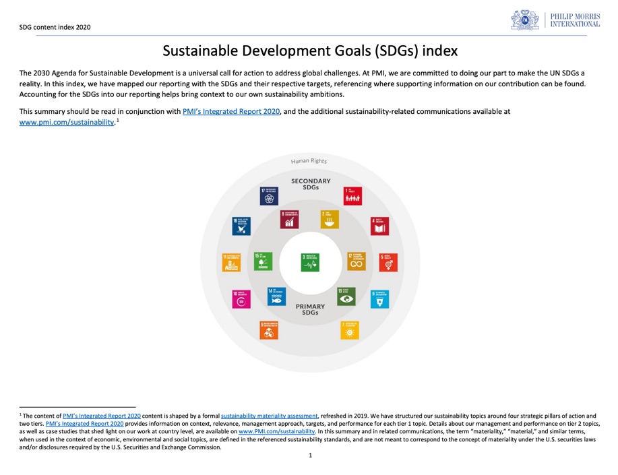Click the 'PRIMARY SDGs' label in the diagram
This screenshot has height=475, width=618.
(310, 309)
